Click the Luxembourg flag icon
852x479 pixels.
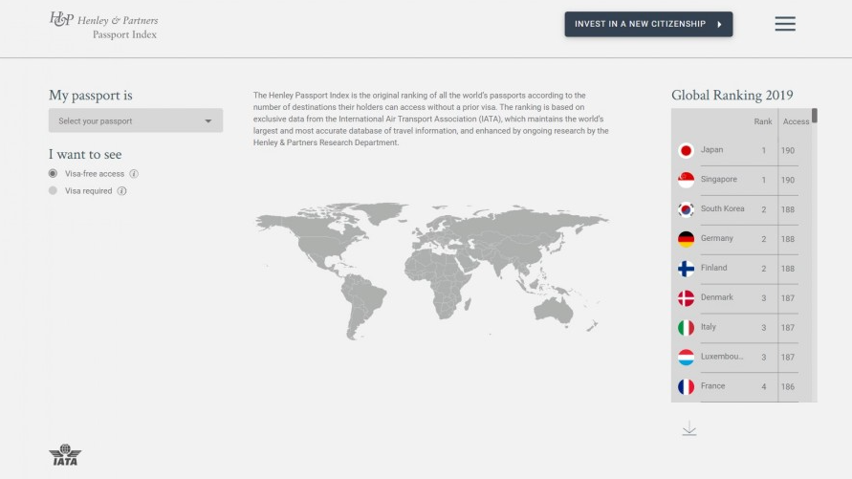click(686, 357)
